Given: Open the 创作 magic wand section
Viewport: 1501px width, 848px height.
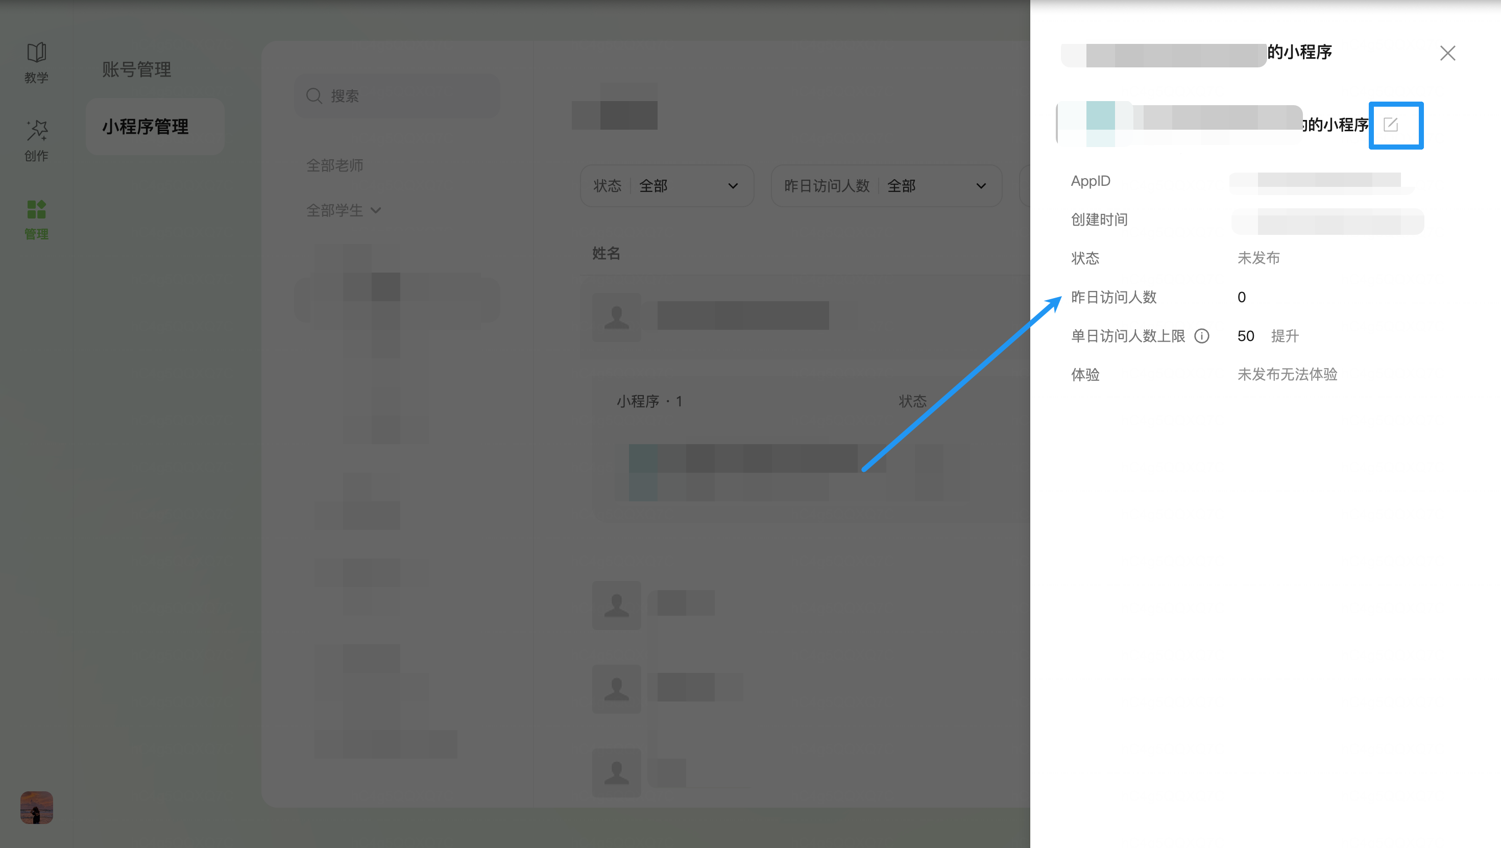Looking at the screenshot, I should point(36,140).
